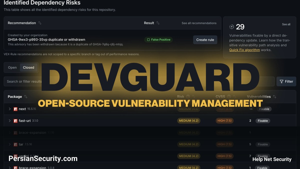This screenshot has width=300, height=169.
Task: Expand the next package row
Action: (x=9, y=109)
